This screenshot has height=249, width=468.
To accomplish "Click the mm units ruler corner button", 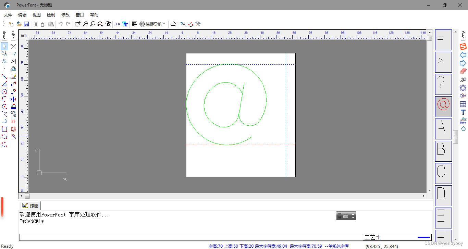I will click(24, 35).
